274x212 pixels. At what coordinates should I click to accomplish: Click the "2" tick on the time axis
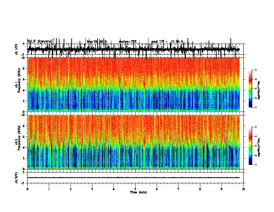(x=71, y=189)
